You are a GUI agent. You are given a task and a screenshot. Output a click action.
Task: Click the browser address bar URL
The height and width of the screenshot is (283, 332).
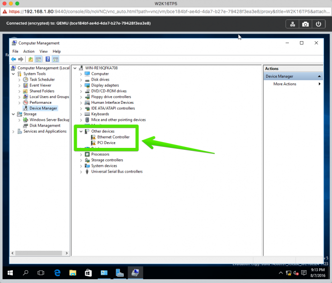click(x=169, y=12)
